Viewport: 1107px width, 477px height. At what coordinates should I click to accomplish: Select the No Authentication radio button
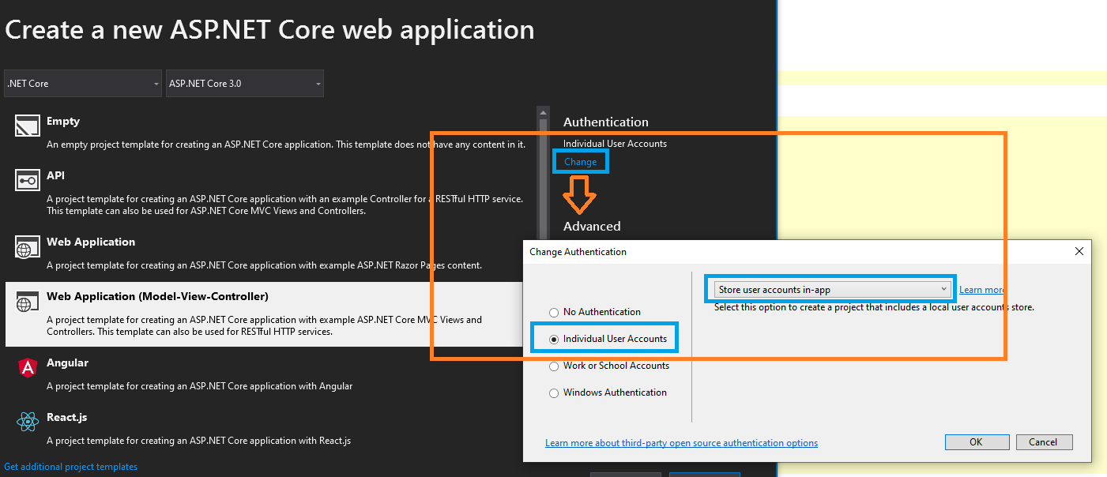[x=554, y=312]
